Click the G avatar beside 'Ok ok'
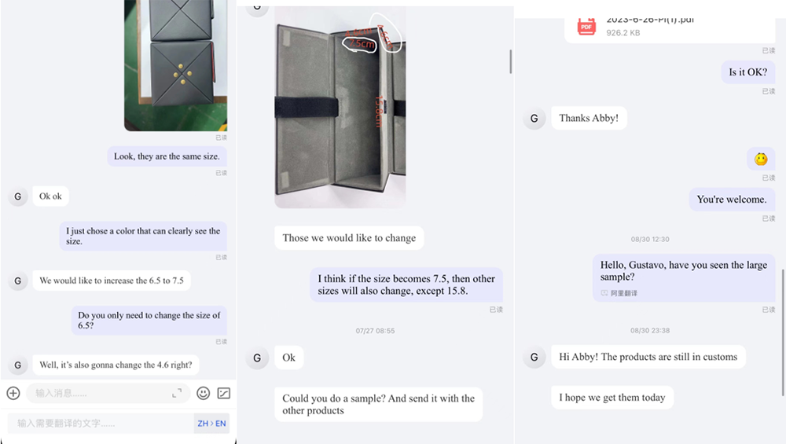The height and width of the screenshot is (444, 786). 17,196
